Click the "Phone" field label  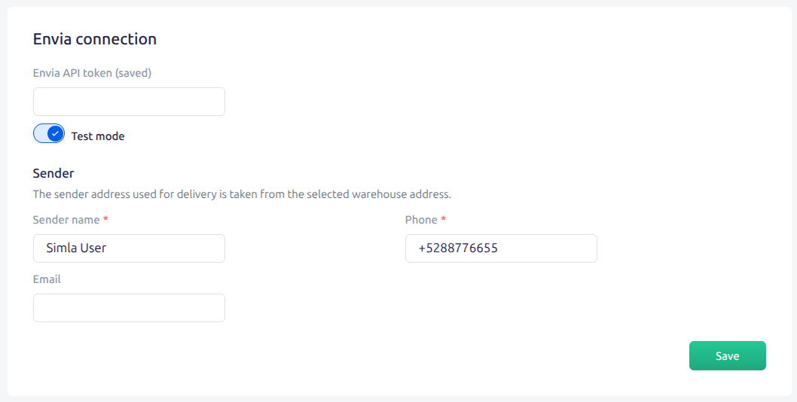pyautogui.click(x=421, y=220)
